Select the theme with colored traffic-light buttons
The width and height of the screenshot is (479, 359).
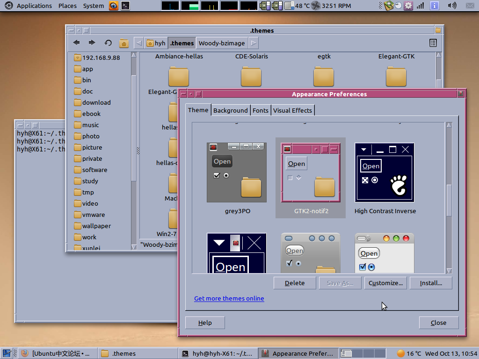[x=385, y=253]
